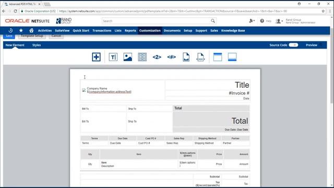Screen dimensions: 334x188
Task: Open Customization menu
Action: click(x=150, y=30)
